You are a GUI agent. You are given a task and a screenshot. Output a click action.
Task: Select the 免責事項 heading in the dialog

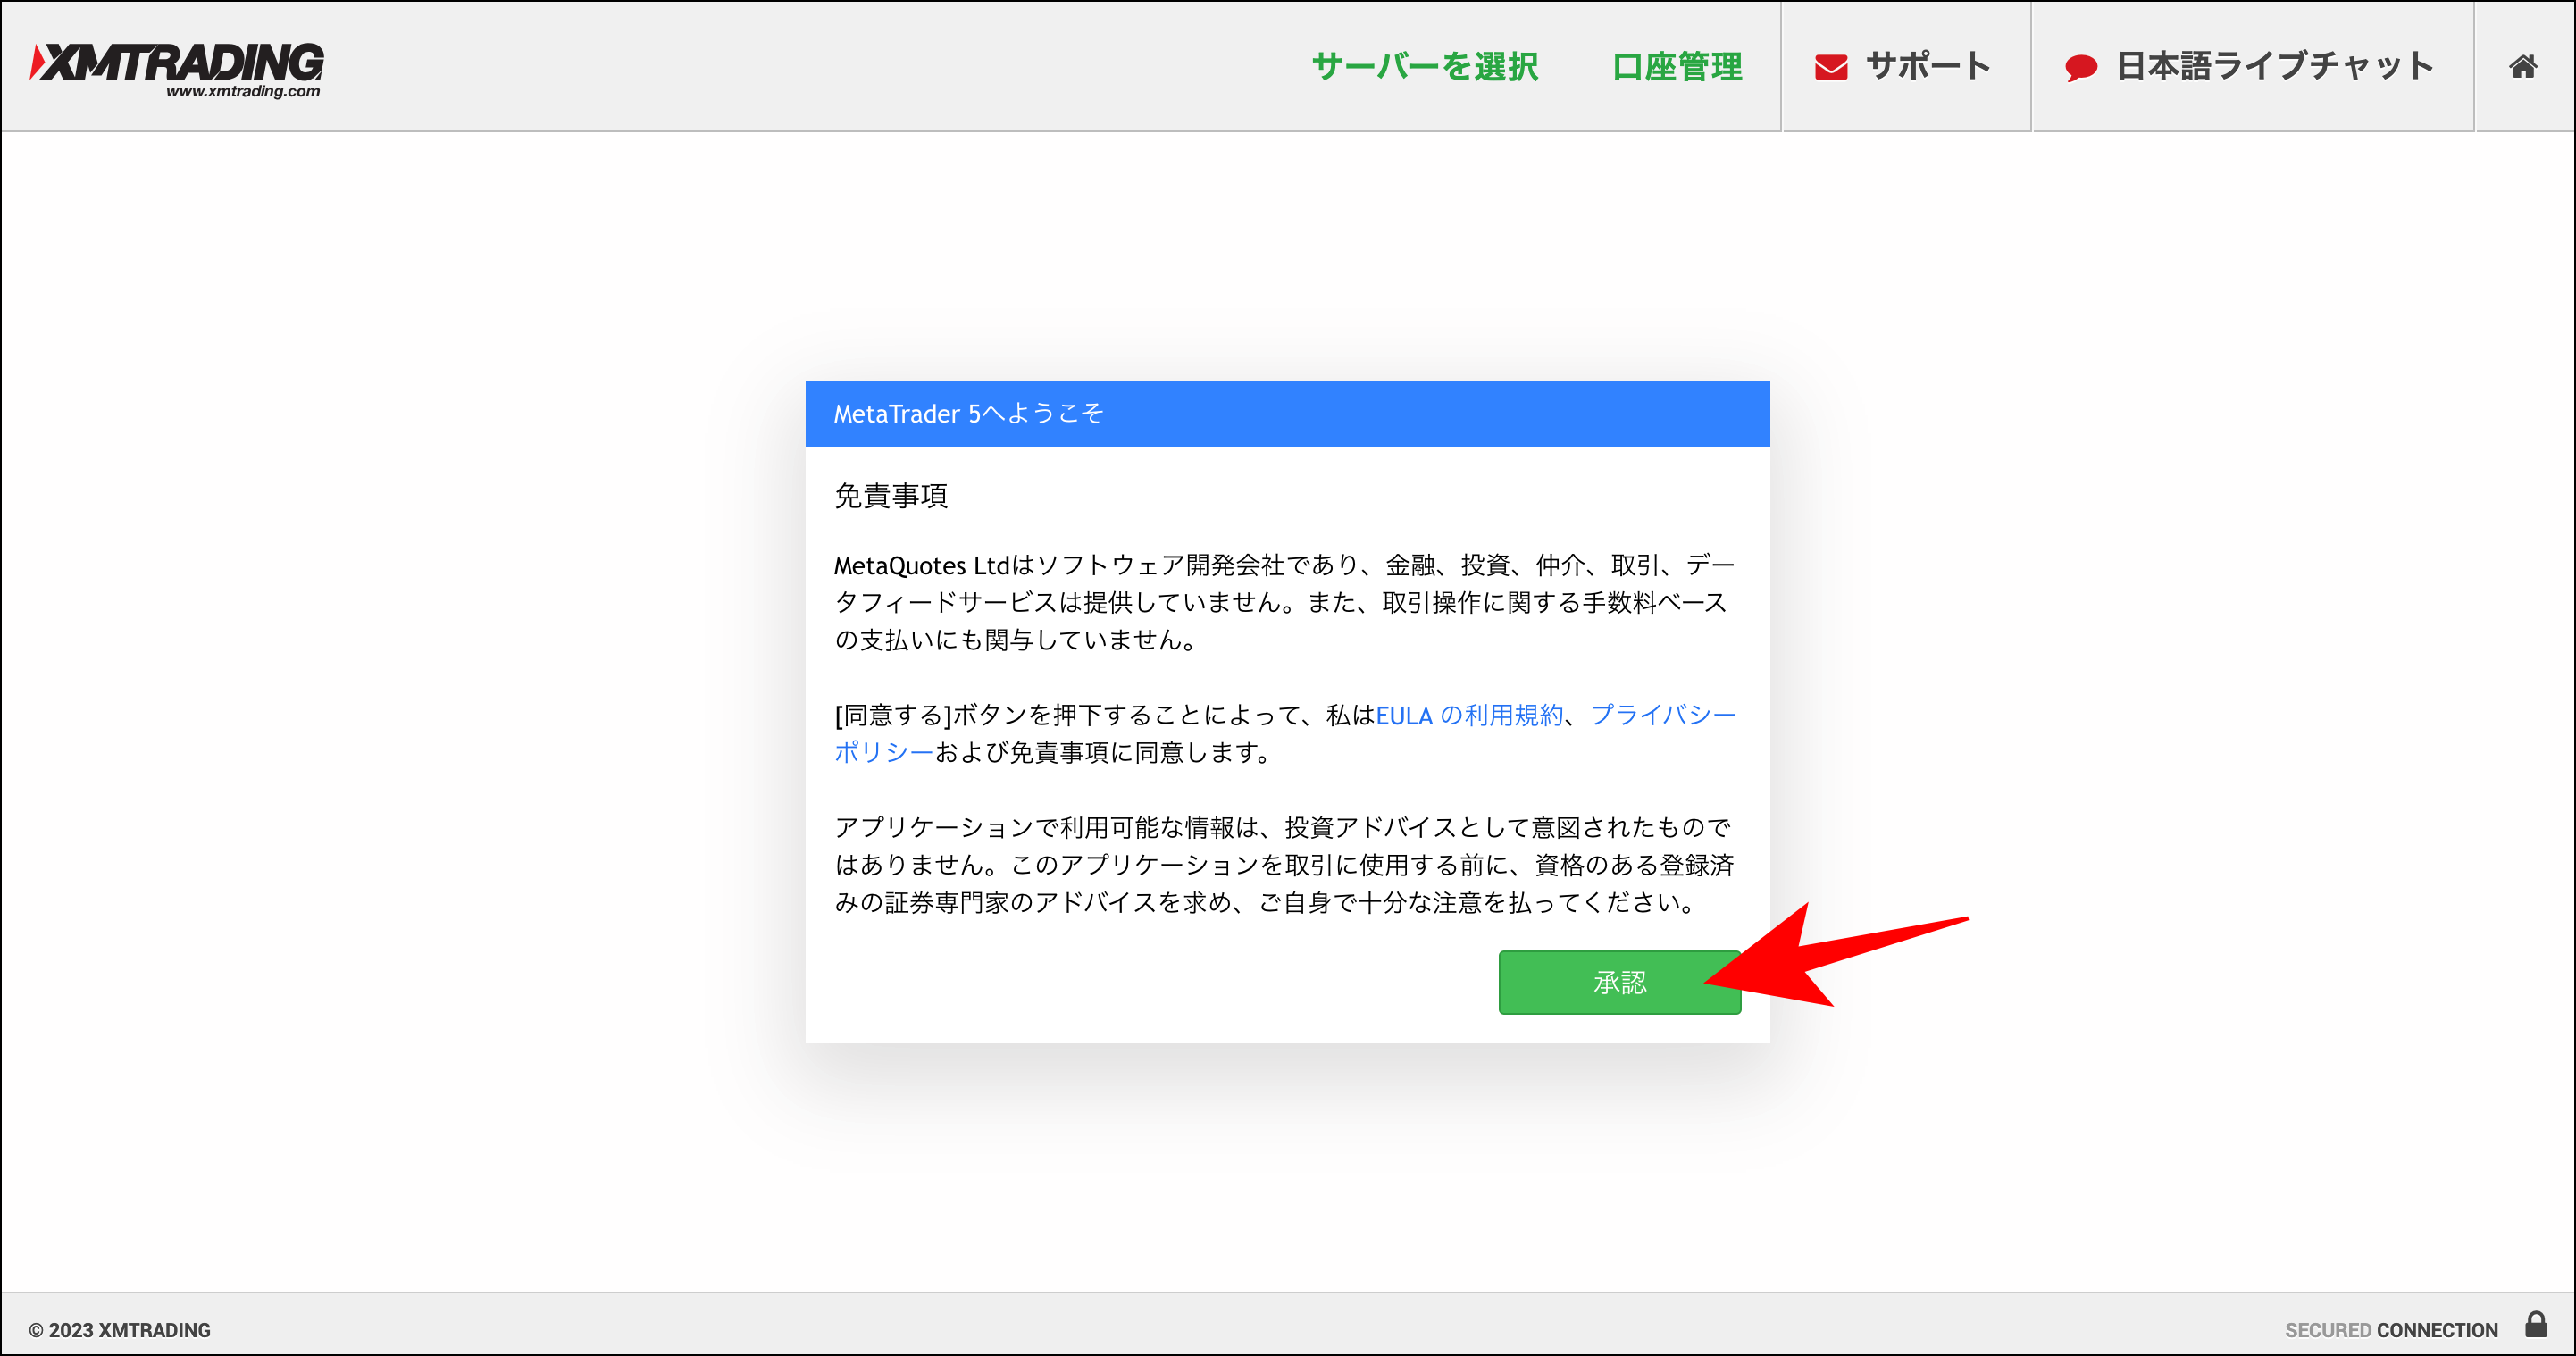coord(893,495)
